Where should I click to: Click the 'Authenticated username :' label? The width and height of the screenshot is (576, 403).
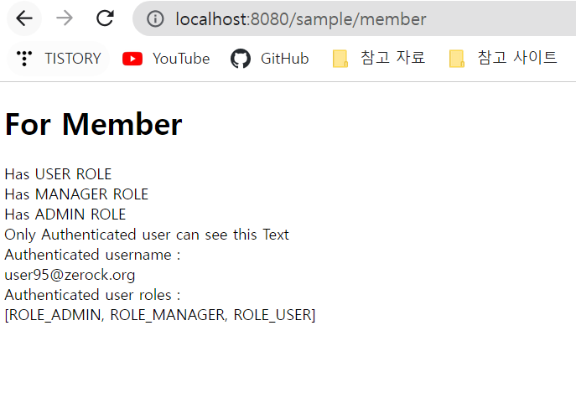(x=92, y=255)
